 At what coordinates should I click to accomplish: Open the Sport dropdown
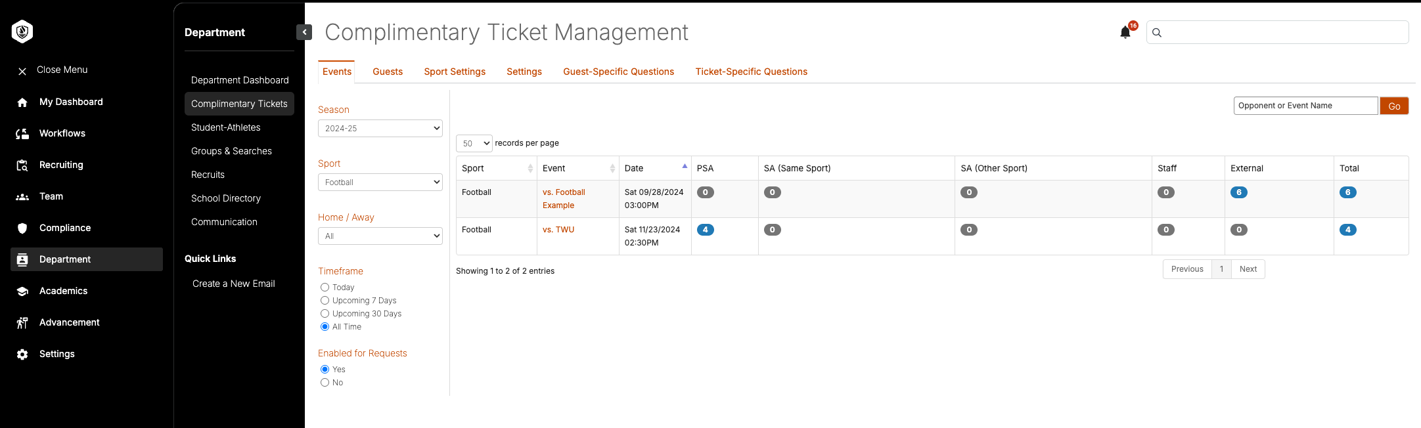click(380, 182)
